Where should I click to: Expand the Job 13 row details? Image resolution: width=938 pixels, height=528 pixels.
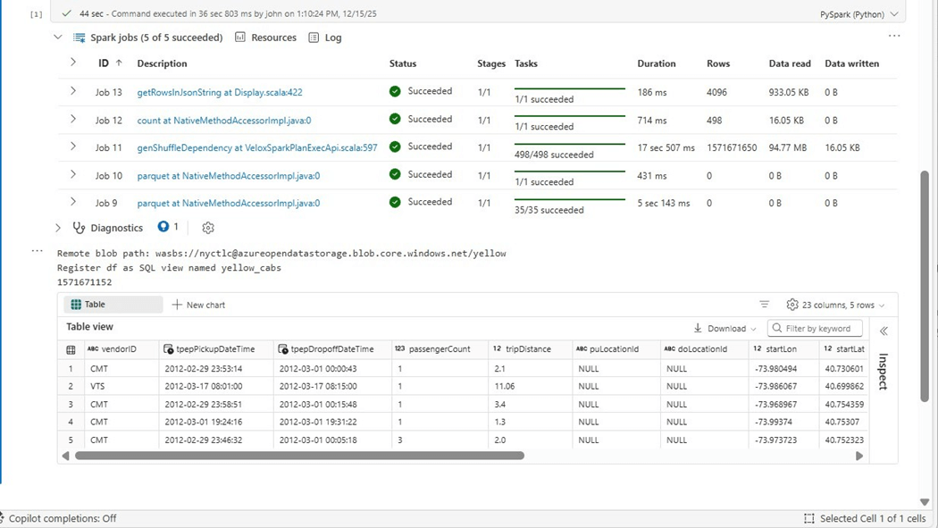[73, 91]
